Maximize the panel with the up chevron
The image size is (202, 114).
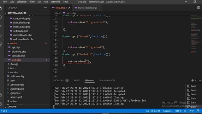tap(200, 80)
